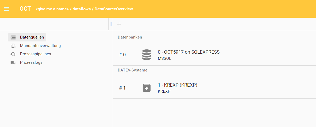The image size is (316, 127).
Task: Click the Prozesspipelines sync arrows icon
Action: click(13, 54)
